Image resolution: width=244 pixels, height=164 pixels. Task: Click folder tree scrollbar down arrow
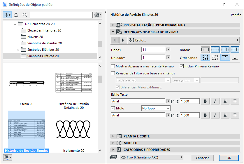pos(100,57)
